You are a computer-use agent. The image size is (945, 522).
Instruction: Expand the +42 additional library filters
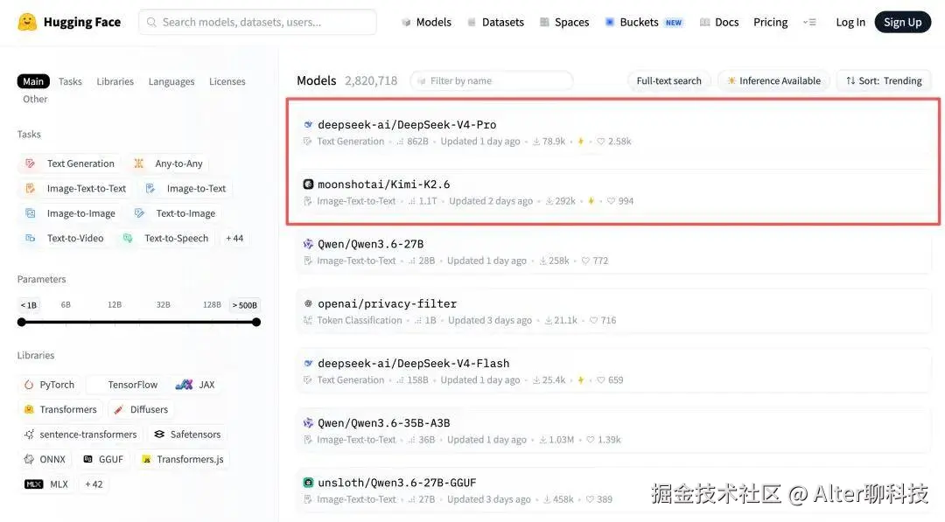tap(94, 484)
